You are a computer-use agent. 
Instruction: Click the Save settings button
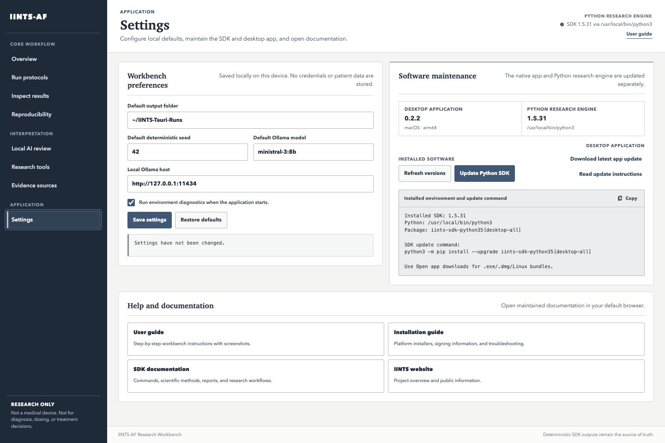click(150, 220)
